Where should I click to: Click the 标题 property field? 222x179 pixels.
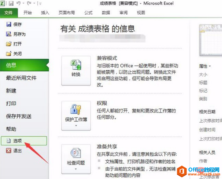pos(203,83)
